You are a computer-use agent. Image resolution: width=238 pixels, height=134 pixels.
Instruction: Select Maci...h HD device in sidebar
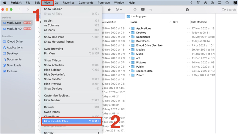click(x=17, y=29)
